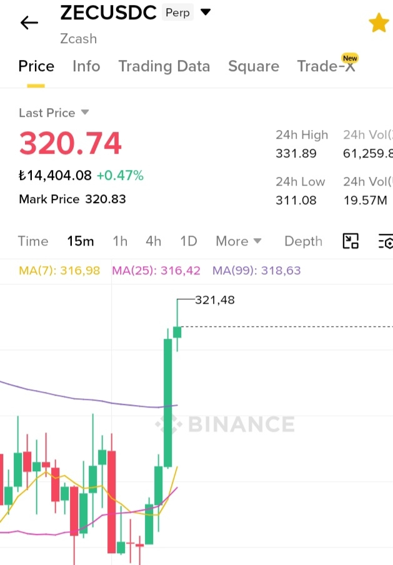Viewport: 393px width, 565px height.
Task: Select the 15m interval
Action: 81,241
